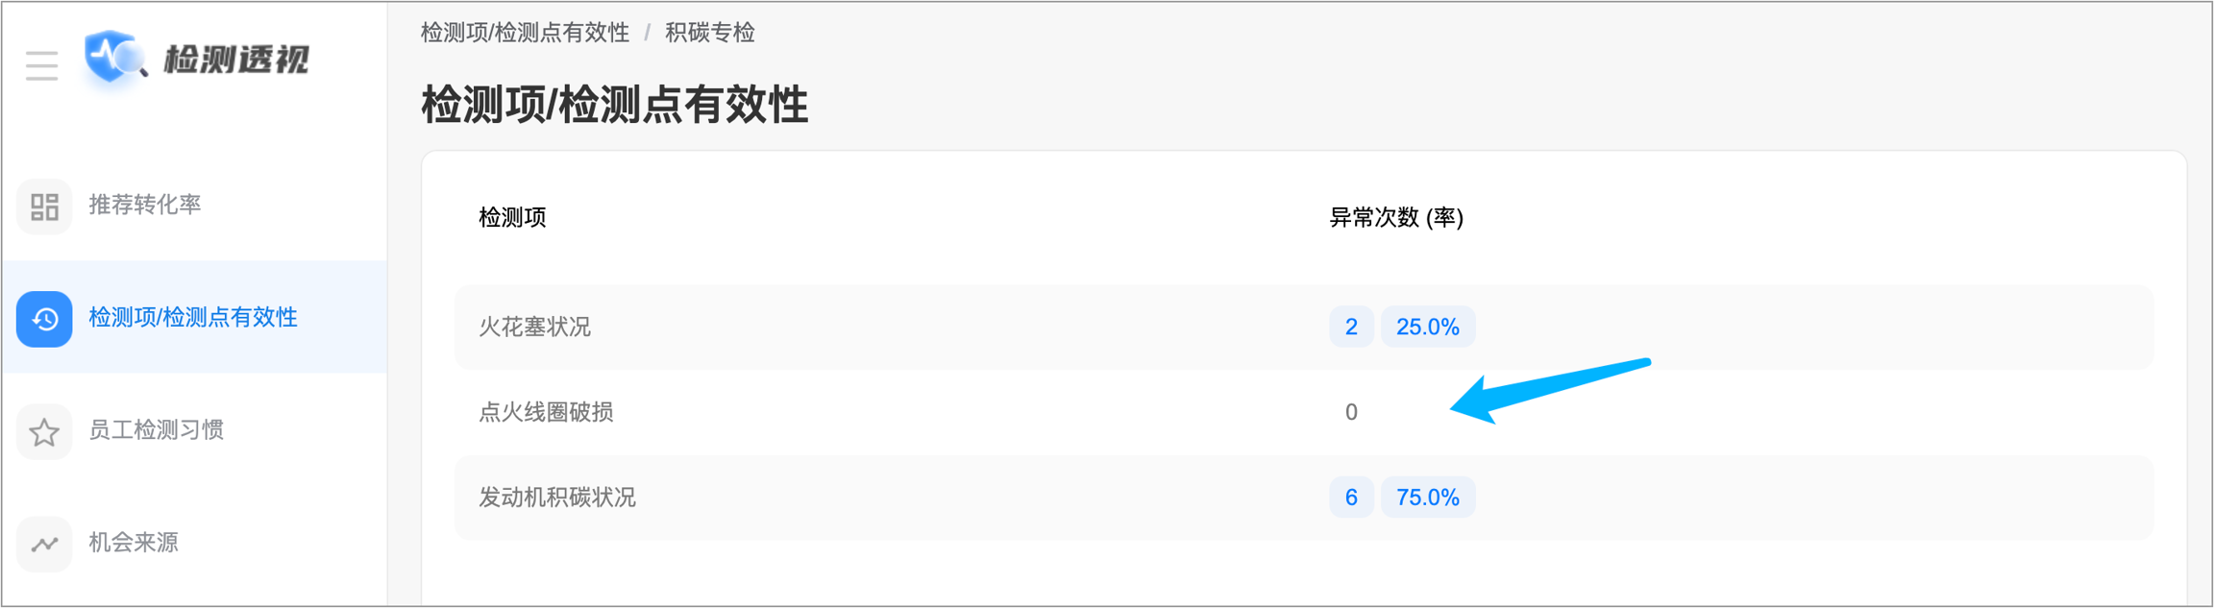
Task: Click count badge 6 for 发动机积碳状况
Action: point(1350,497)
